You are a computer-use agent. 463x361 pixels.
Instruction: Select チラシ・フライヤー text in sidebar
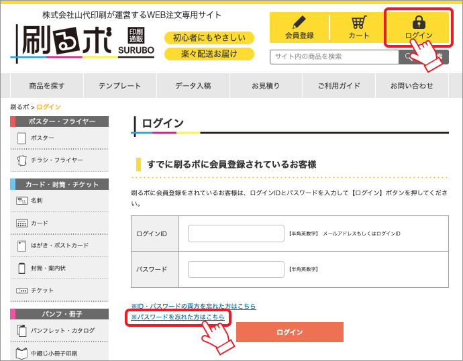[x=57, y=160]
